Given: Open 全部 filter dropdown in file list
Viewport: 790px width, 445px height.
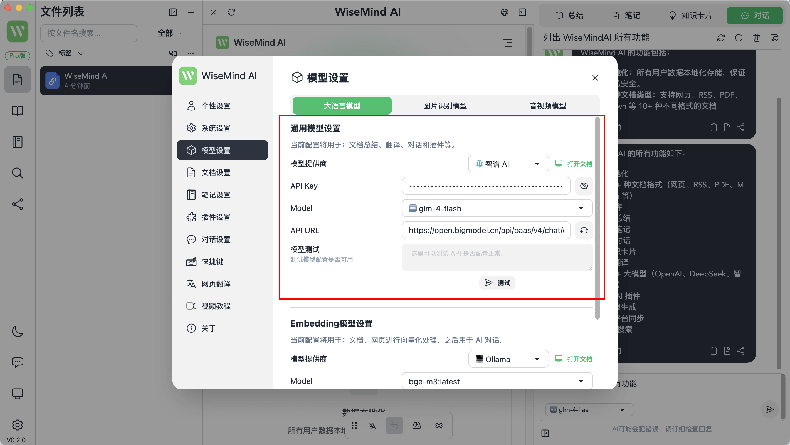Looking at the screenshot, I should (x=169, y=33).
